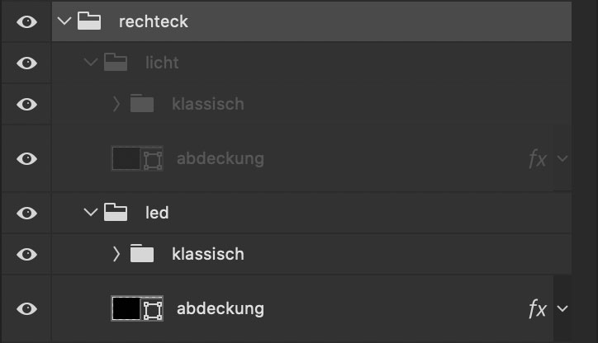Click the rechteck group folder icon
Viewport: 598px width, 343px height.
89,21
